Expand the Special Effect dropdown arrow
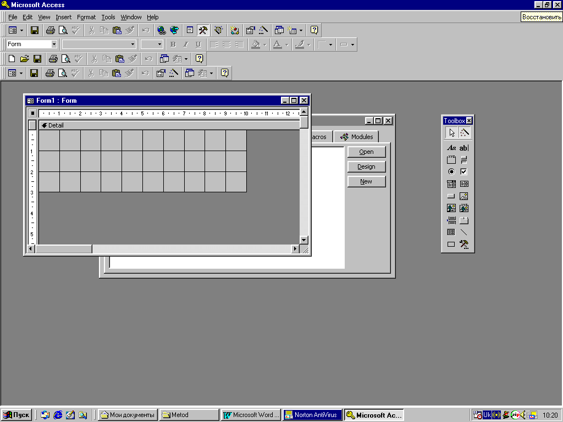Image resolution: width=563 pixels, height=422 pixels. 352,45
